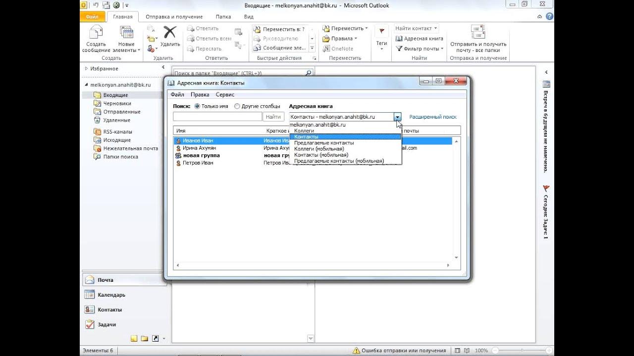Image resolution: width=634 pixels, height=356 pixels.
Task: Select the 'Переместить в: ?' quick action
Action: pos(280,29)
